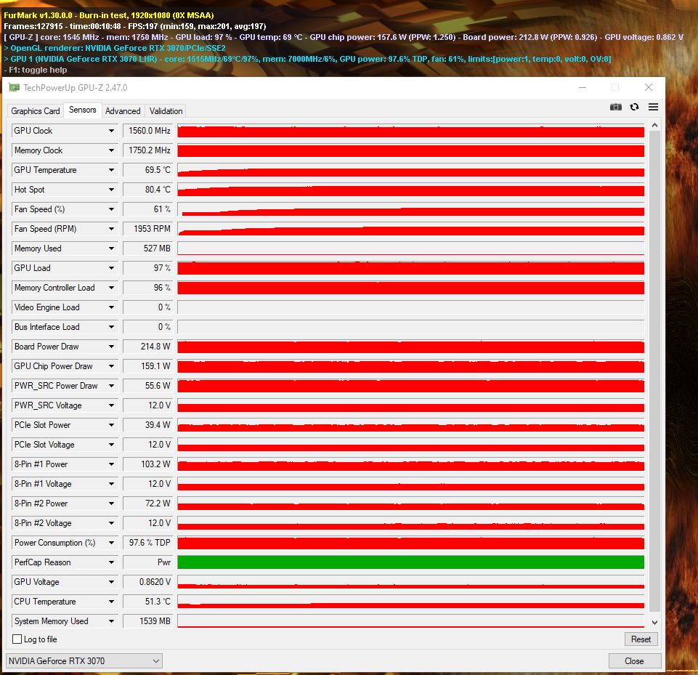Click the Close button at bottom
This screenshot has height=675, width=698.
click(x=634, y=660)
